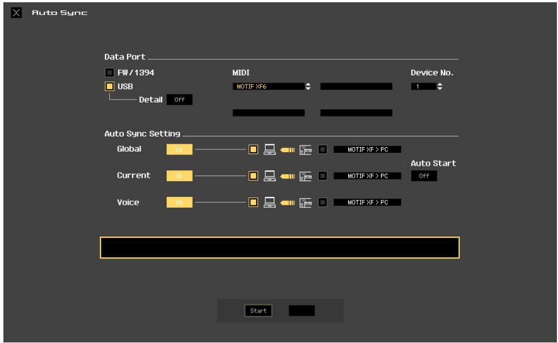Click the keyboard synth icon in Current row
The height and width of the screenshot is (343, 558).
[x=305, y=176]
